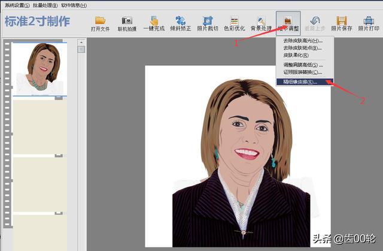Select the portrait thumbnail in the filmstrip
383x251 pixels.
tap(39, 69)
